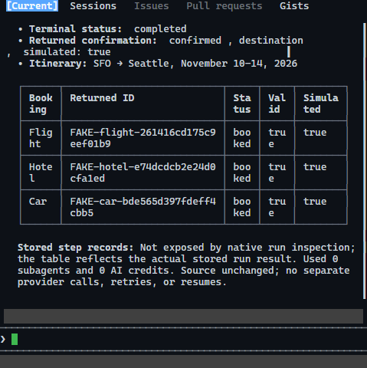Focus the command prompt input line

[183, 340]
